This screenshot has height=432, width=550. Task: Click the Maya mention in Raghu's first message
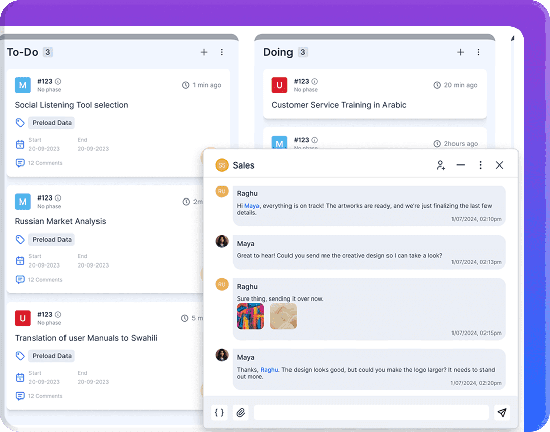[251, 206]
